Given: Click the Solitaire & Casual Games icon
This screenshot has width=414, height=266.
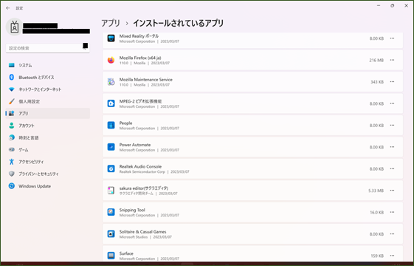Looking at the screenshot, I should pyautogui.click(x=111, y=234).
